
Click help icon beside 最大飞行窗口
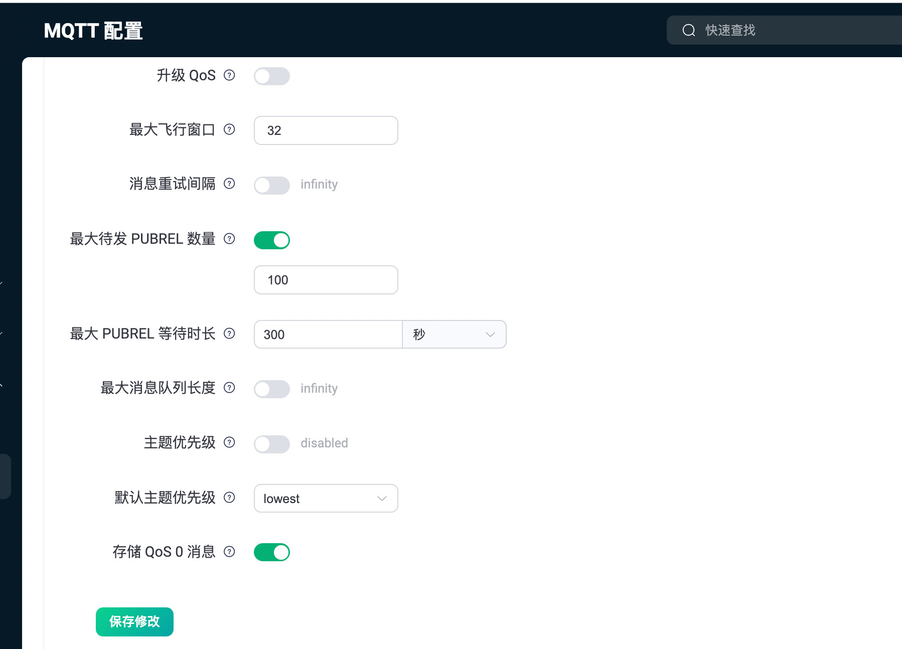click(x=229, y=129)
